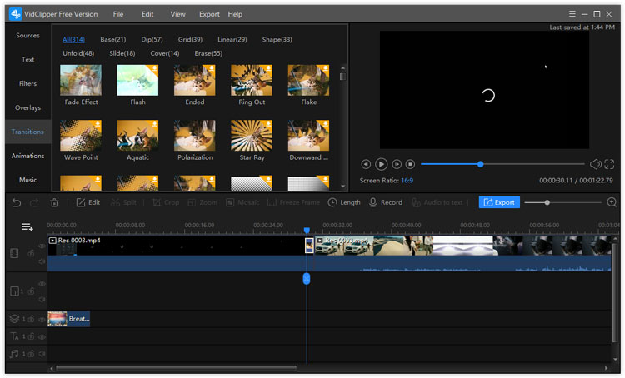Open the hamburger menu in title bar

tap(572, 14)
